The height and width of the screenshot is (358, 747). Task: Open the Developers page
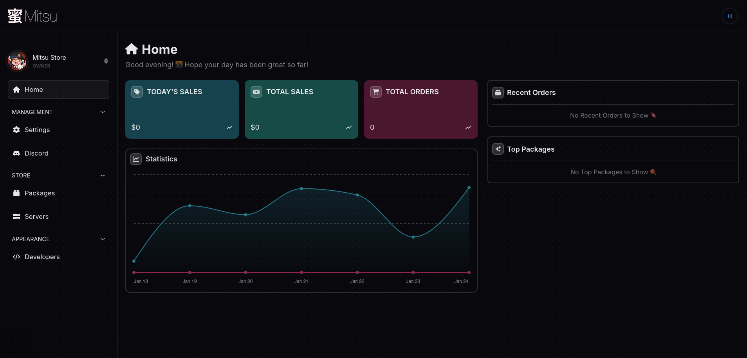(x=42, y=257)
